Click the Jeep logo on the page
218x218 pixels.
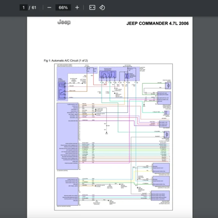click(x=64, y=23)
